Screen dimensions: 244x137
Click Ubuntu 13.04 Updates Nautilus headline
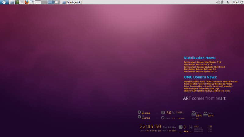(207, 91)
